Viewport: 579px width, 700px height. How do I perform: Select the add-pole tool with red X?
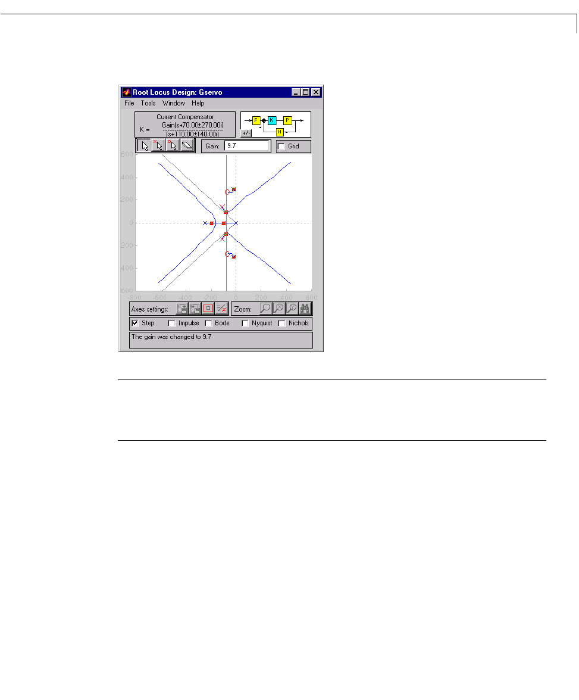pyautogui.click(x=158, y=145)
